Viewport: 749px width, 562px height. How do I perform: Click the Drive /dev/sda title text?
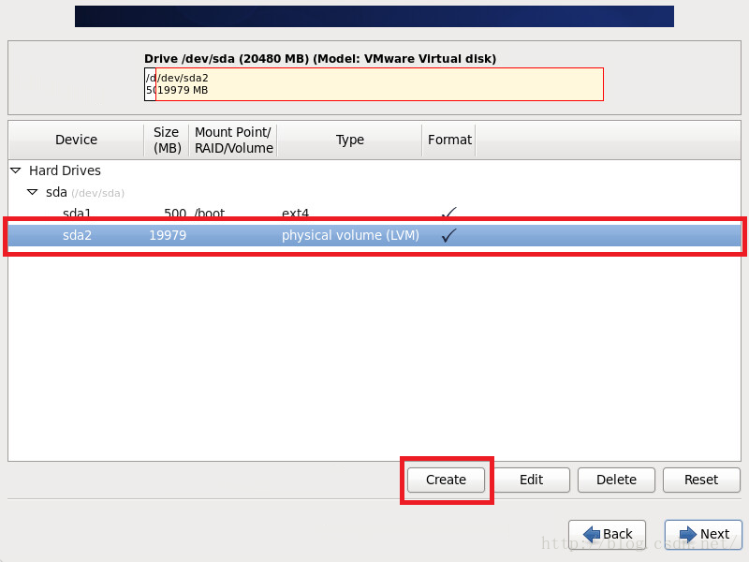click(x=320, y=59)
